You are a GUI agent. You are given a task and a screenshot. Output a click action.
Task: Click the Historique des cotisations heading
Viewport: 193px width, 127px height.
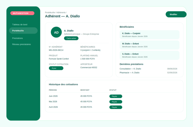click(63, 84)
